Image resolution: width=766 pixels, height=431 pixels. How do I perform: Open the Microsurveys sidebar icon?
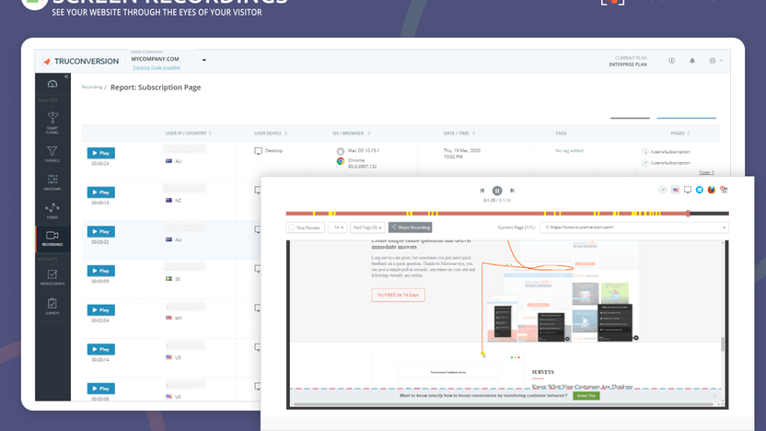click(x=52, y=275)
